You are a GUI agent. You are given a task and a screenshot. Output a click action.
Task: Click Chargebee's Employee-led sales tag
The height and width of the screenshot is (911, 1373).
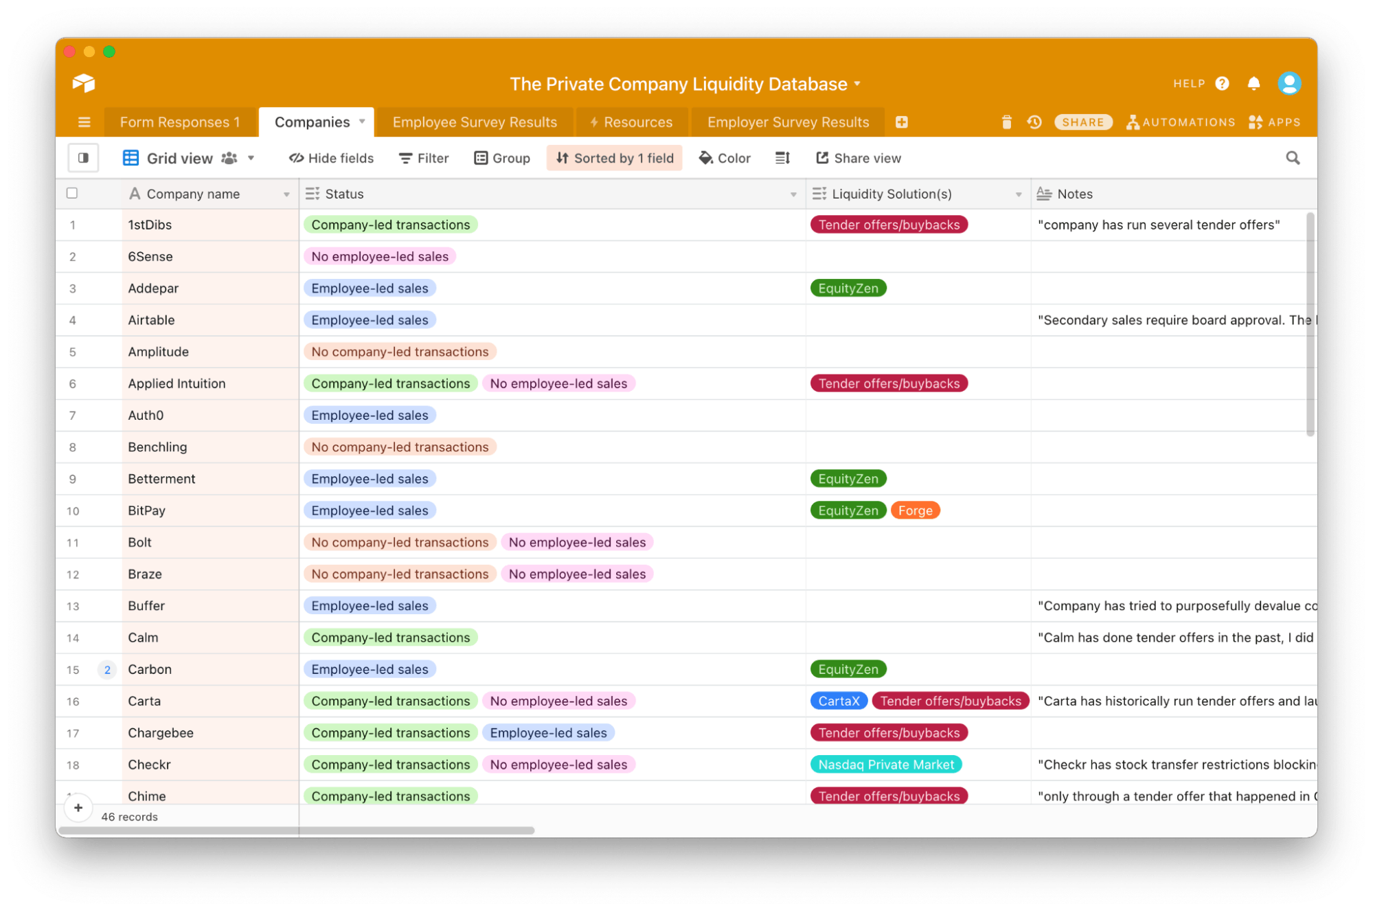tap(548, 733)
